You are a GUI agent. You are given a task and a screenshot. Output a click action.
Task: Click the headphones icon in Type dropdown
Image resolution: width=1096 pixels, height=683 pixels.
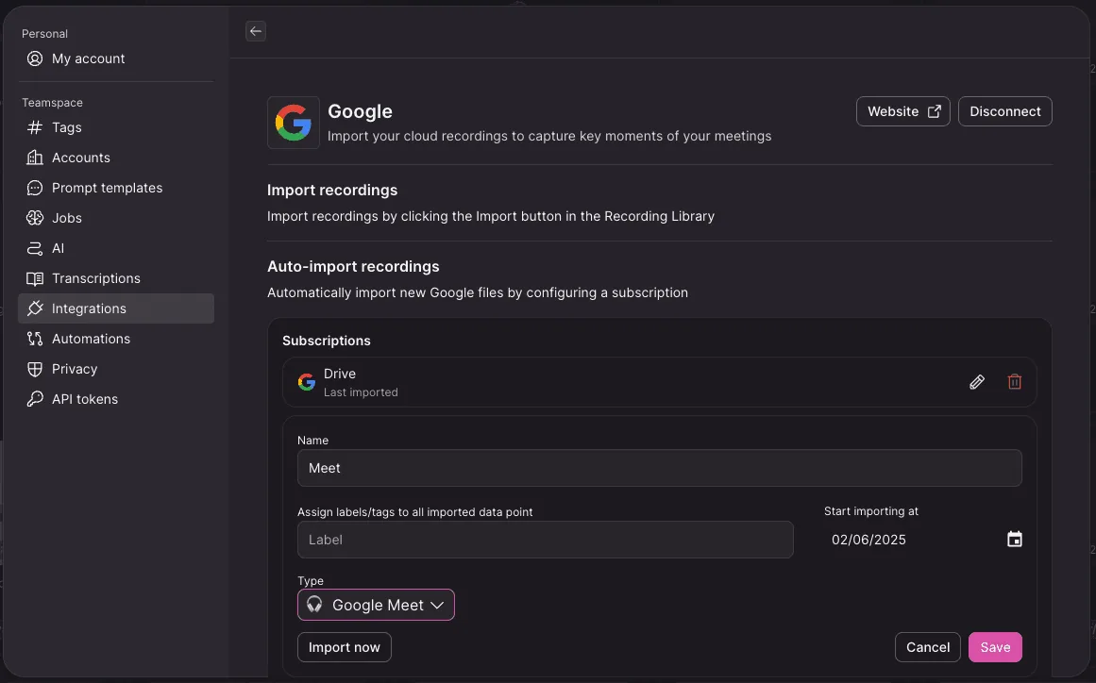pyautogui.click(x=314, y=604)
